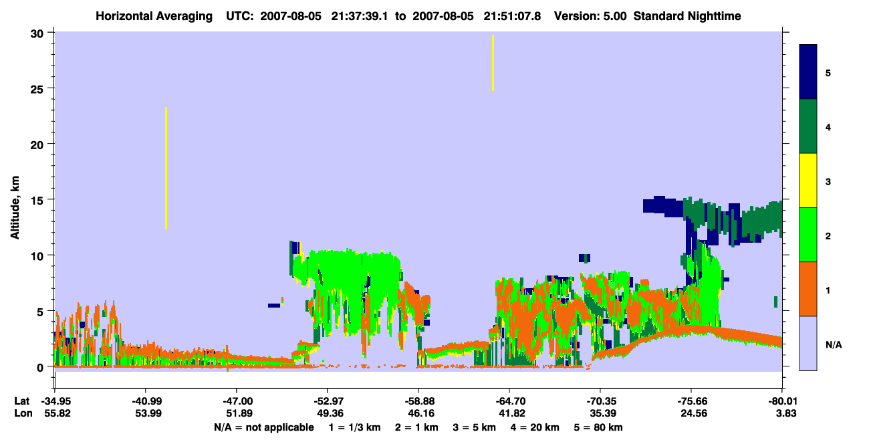Click the 'Standard Nighttime' text
The height and width of the screenshot is (446, 869).
[687, 15]
